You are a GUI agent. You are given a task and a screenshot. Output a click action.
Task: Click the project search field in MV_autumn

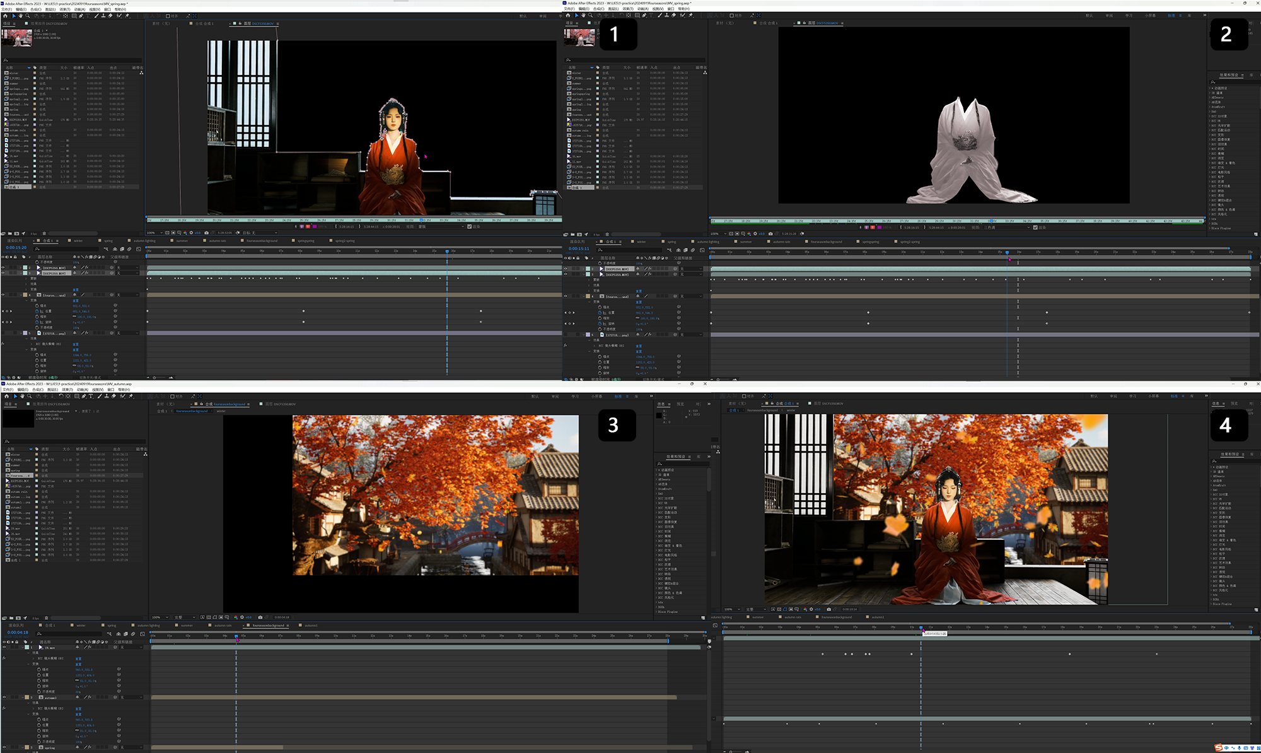tap(74, 441)
